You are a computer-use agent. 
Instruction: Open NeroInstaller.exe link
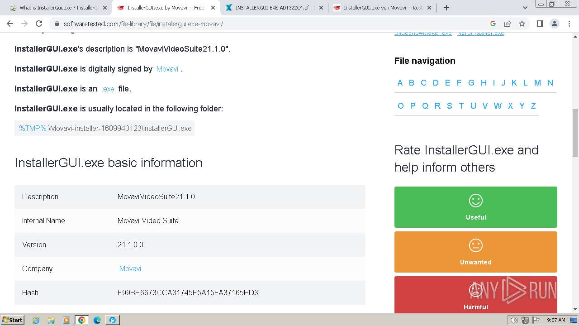click(480, 33)
